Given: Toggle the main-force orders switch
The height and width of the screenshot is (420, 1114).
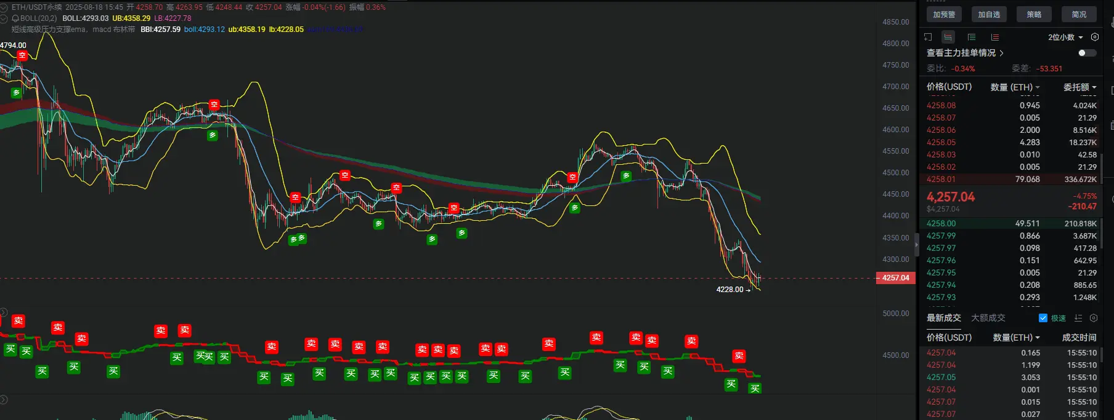Looking at the screenshot, I should (1087, 53).
